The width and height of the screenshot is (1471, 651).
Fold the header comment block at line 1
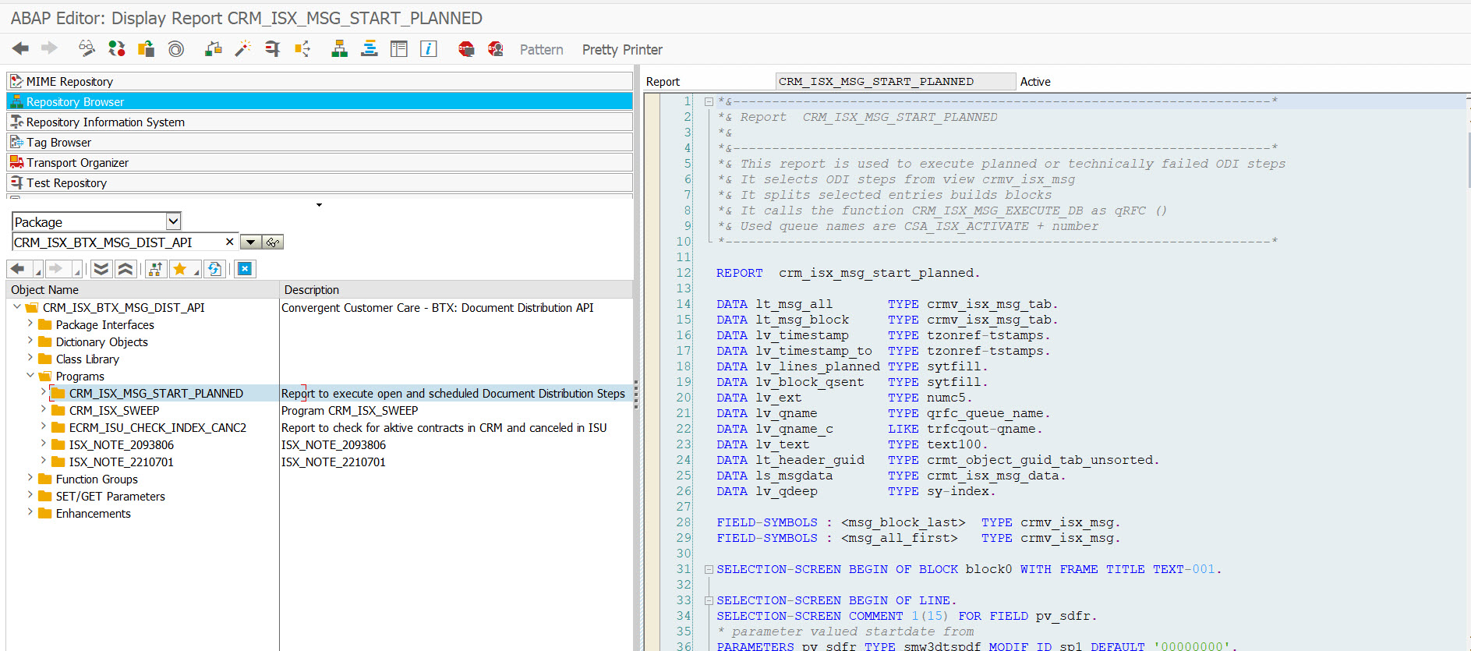(x=709, y=101)
